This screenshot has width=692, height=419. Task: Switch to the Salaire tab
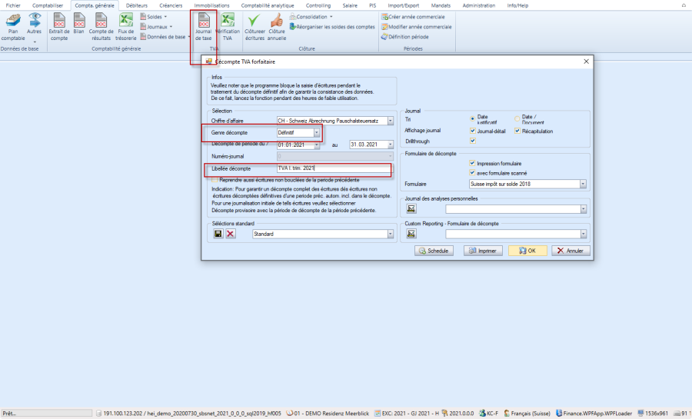coord(350,5)
